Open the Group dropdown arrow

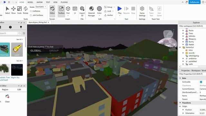click(114, 7)
